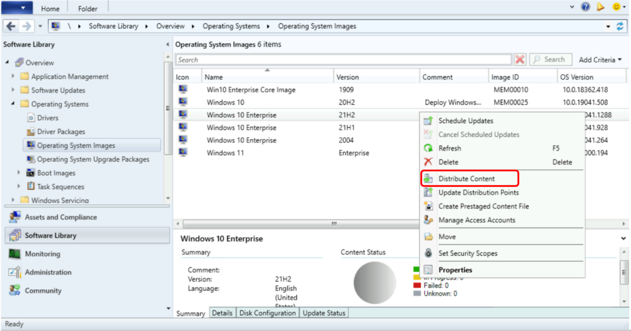The height and width of the screenshot is (331, 631).
Task: Click the Community workspace icon
Action: pyautogui.click(x=15, y=290)
